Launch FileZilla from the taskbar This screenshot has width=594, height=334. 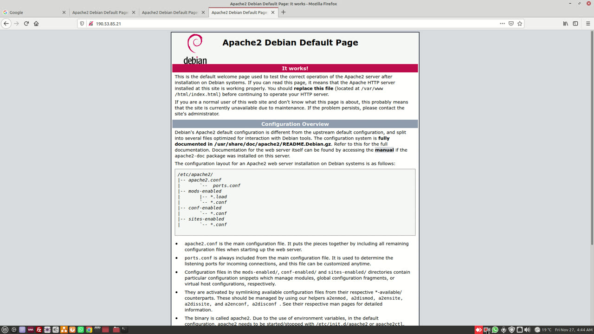click(x=39, y=330)
